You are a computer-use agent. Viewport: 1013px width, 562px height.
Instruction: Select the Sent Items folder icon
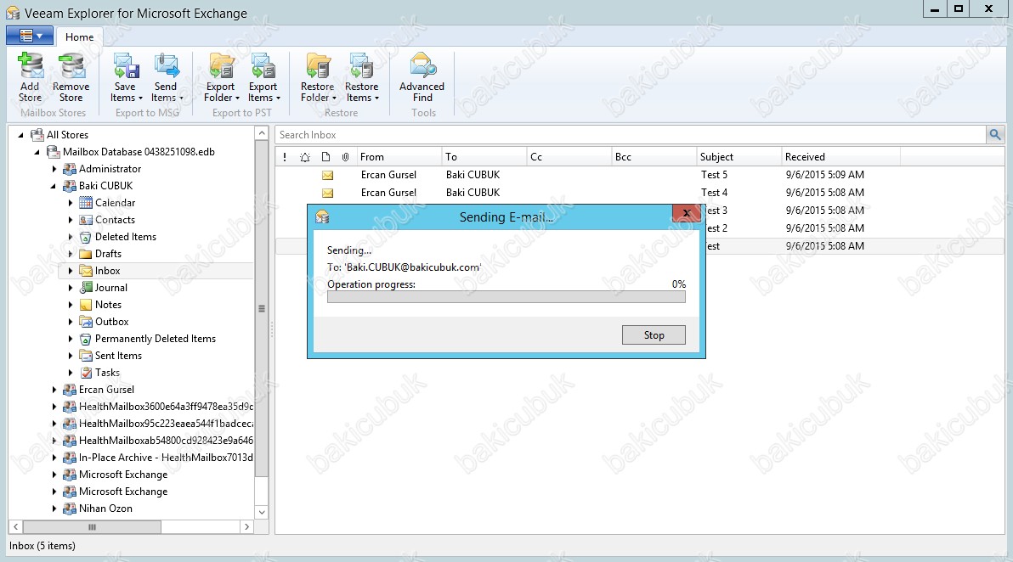click(x=85, y=356)
